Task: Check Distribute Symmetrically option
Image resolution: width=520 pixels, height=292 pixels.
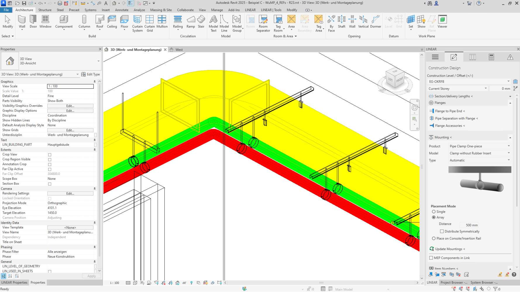Action: (x=442, y=232)
